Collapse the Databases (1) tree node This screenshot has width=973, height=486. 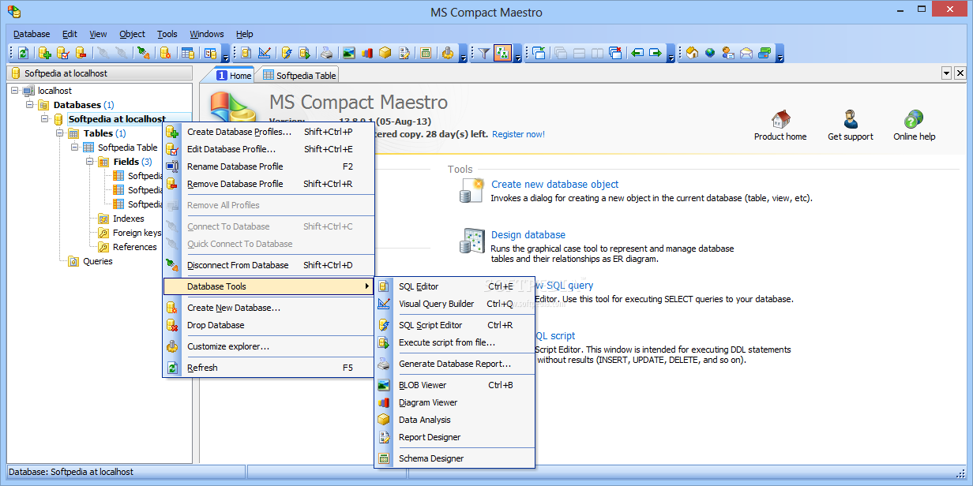29,105
